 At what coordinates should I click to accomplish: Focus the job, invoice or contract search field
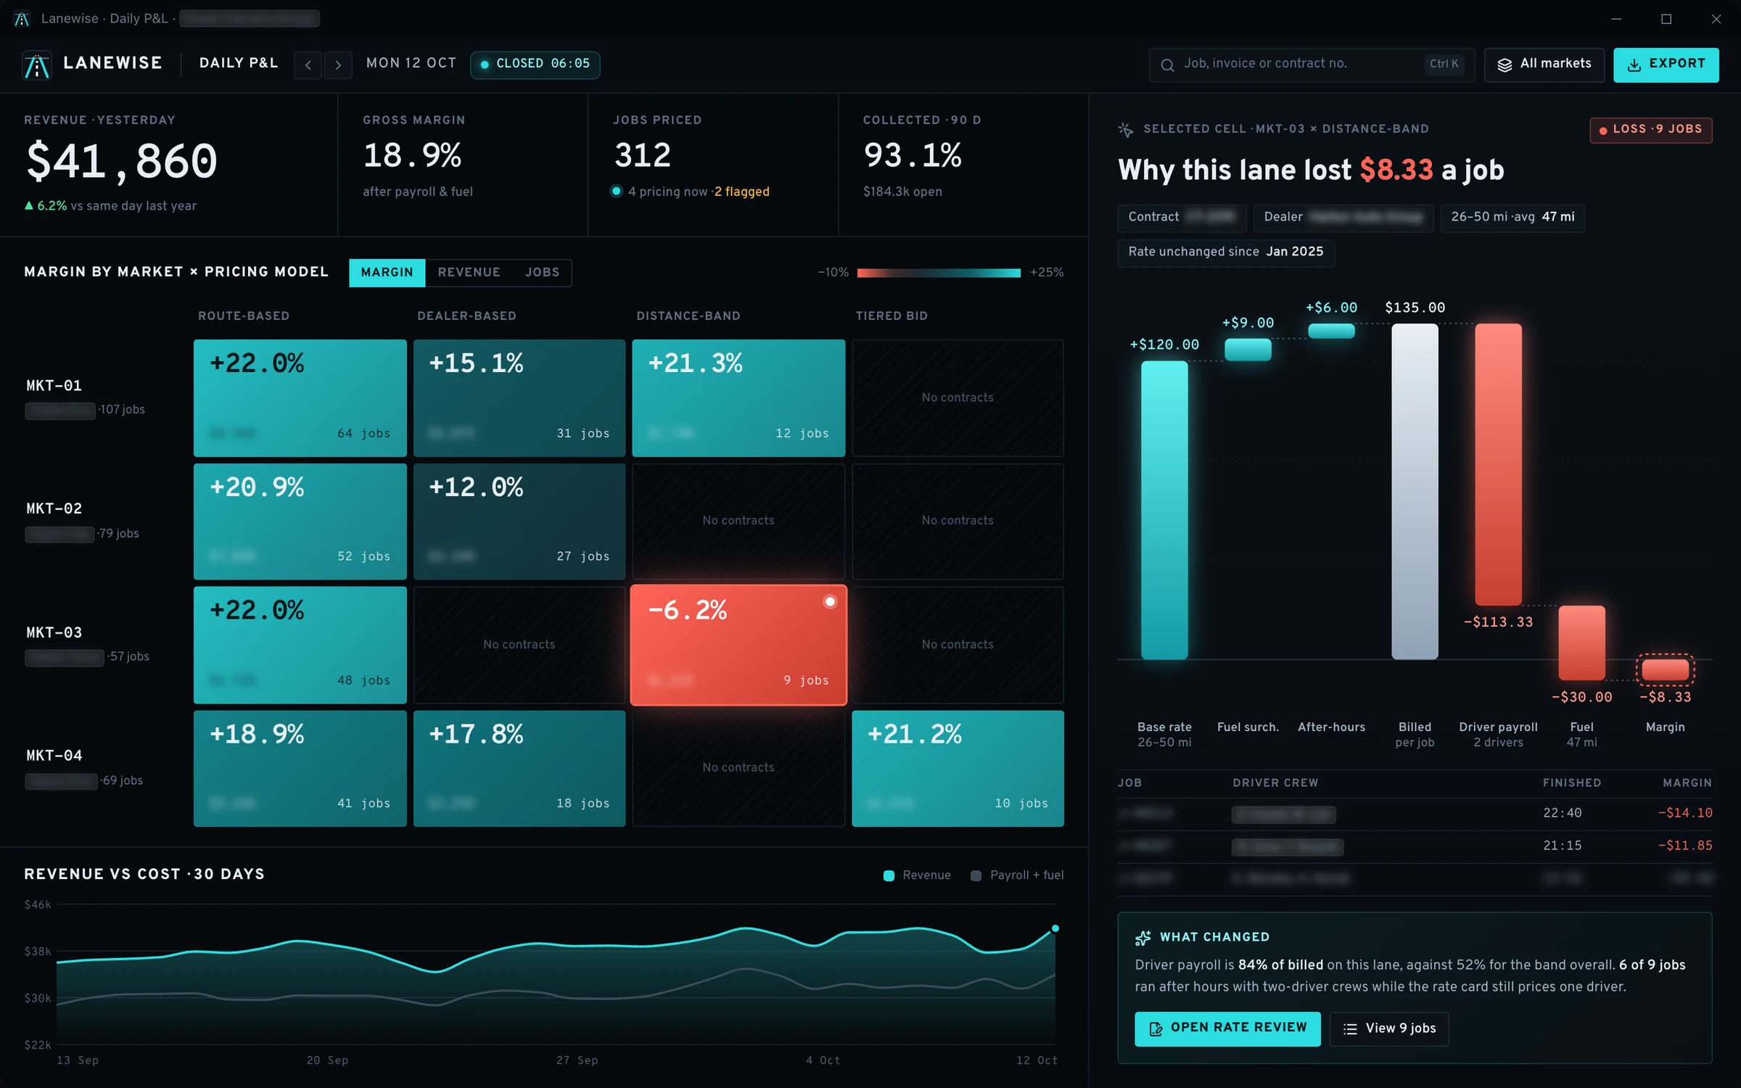[1312, 65]
